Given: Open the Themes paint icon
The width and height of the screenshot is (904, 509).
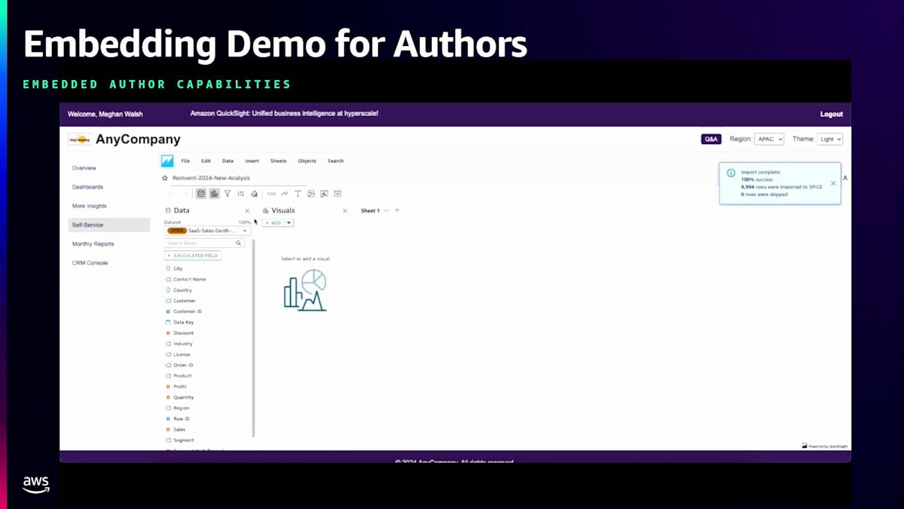Looking at the screenshot, I should pos(254,194).
